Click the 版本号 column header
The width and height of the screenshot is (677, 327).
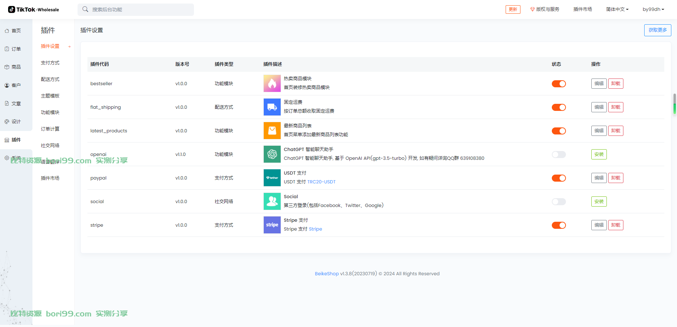click(x=182, y=64)
